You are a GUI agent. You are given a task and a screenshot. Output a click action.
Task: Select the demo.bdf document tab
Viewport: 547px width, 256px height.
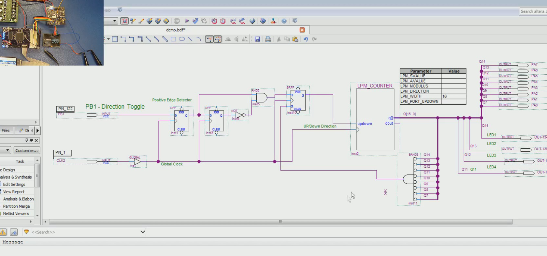click(176, 30)
